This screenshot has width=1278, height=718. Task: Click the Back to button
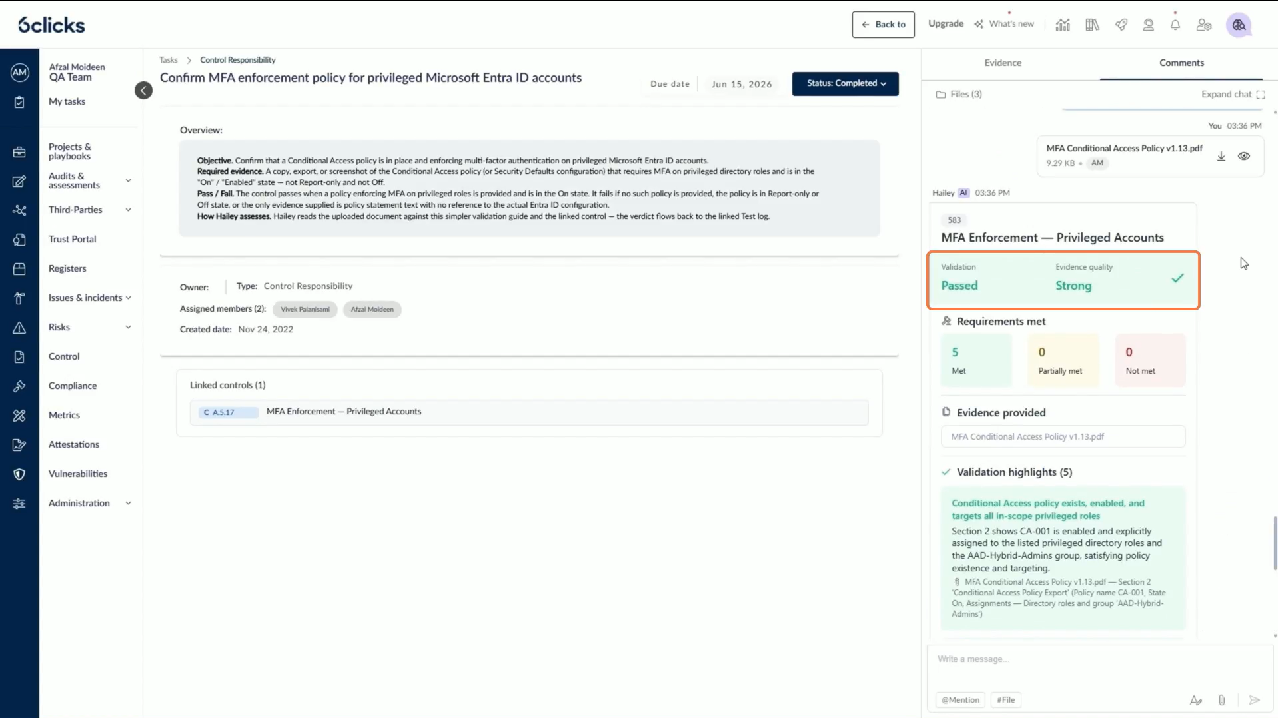tap(883, 25)
